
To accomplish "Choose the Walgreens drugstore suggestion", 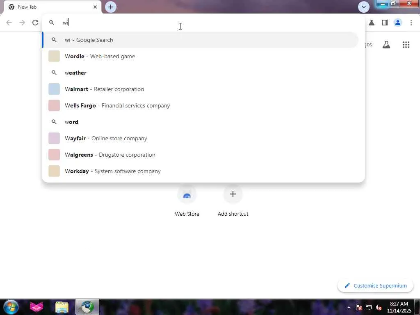I will tap(200, 155).
